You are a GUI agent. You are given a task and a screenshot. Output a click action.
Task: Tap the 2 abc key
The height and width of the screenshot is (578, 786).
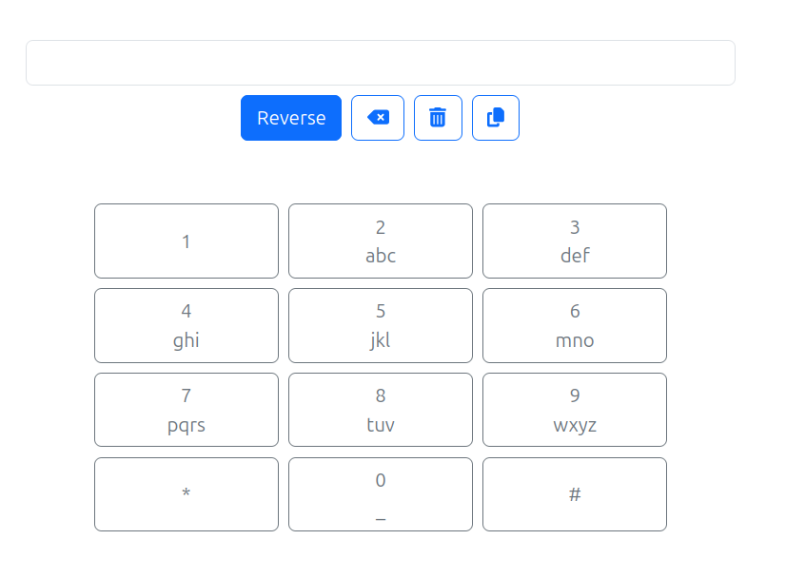[x=381, y=241]
